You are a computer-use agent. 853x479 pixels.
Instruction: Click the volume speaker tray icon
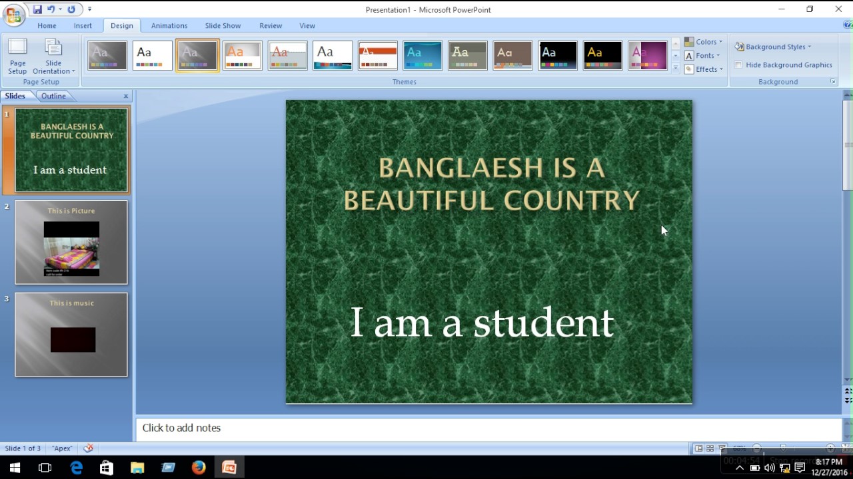[770, 468]
